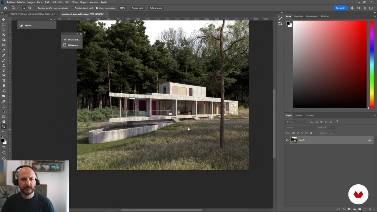Toggle lock icon on Fondo layer
The height and width of the screenshot is (212, 377).
point(369,140)
